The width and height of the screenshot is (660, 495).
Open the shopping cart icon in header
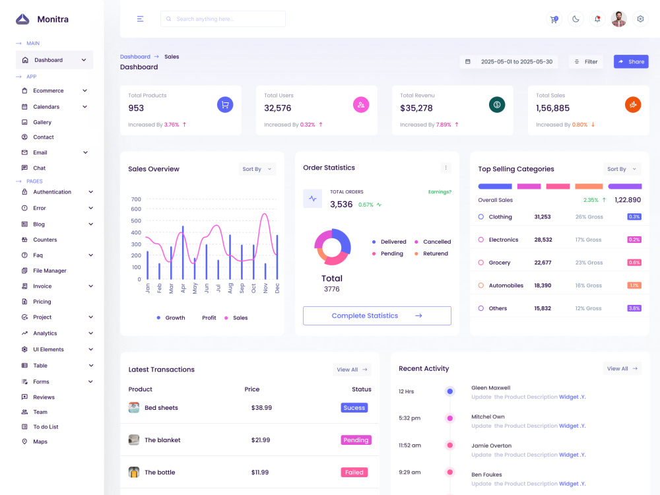click(554, 19)
